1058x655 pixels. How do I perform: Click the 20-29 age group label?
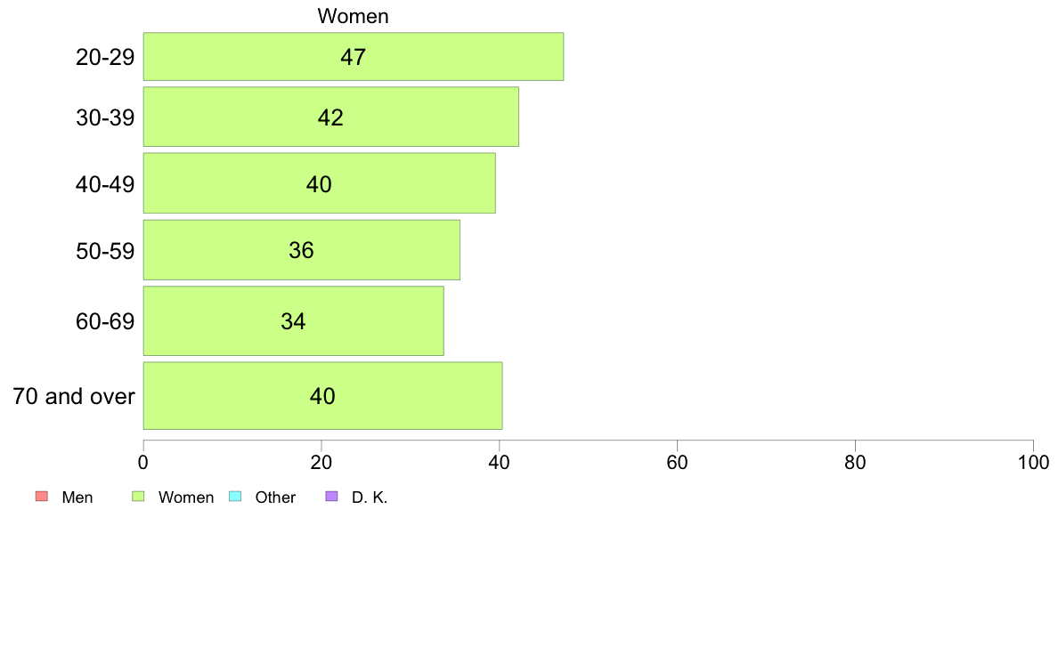tap(105, 57)
